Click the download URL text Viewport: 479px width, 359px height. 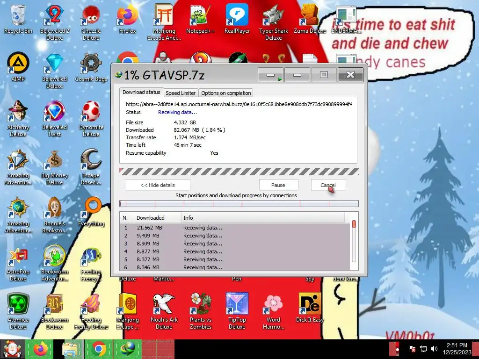(x=239, y=104)
